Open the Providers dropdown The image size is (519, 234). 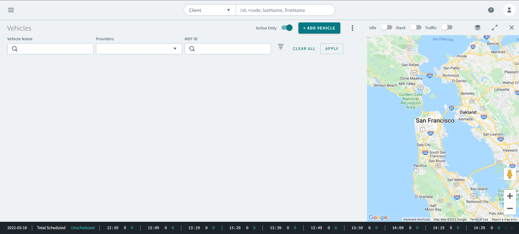click(139, 49)
